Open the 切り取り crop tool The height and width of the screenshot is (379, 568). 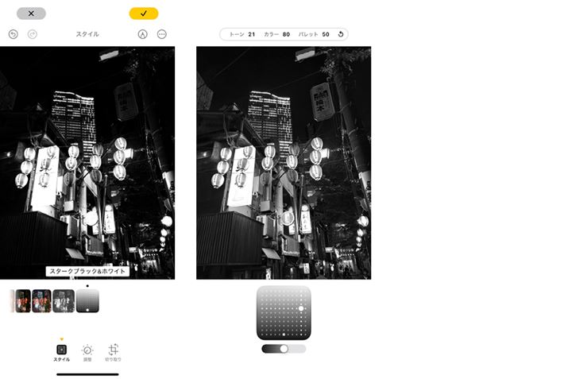tap(114, 352)
